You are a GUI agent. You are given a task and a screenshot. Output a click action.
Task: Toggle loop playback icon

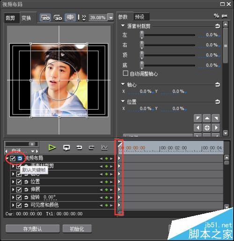pos(66,148)
